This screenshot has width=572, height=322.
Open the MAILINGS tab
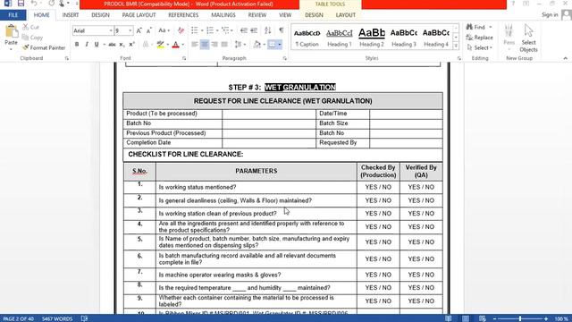pyautogui.click(x=223, y=15)
